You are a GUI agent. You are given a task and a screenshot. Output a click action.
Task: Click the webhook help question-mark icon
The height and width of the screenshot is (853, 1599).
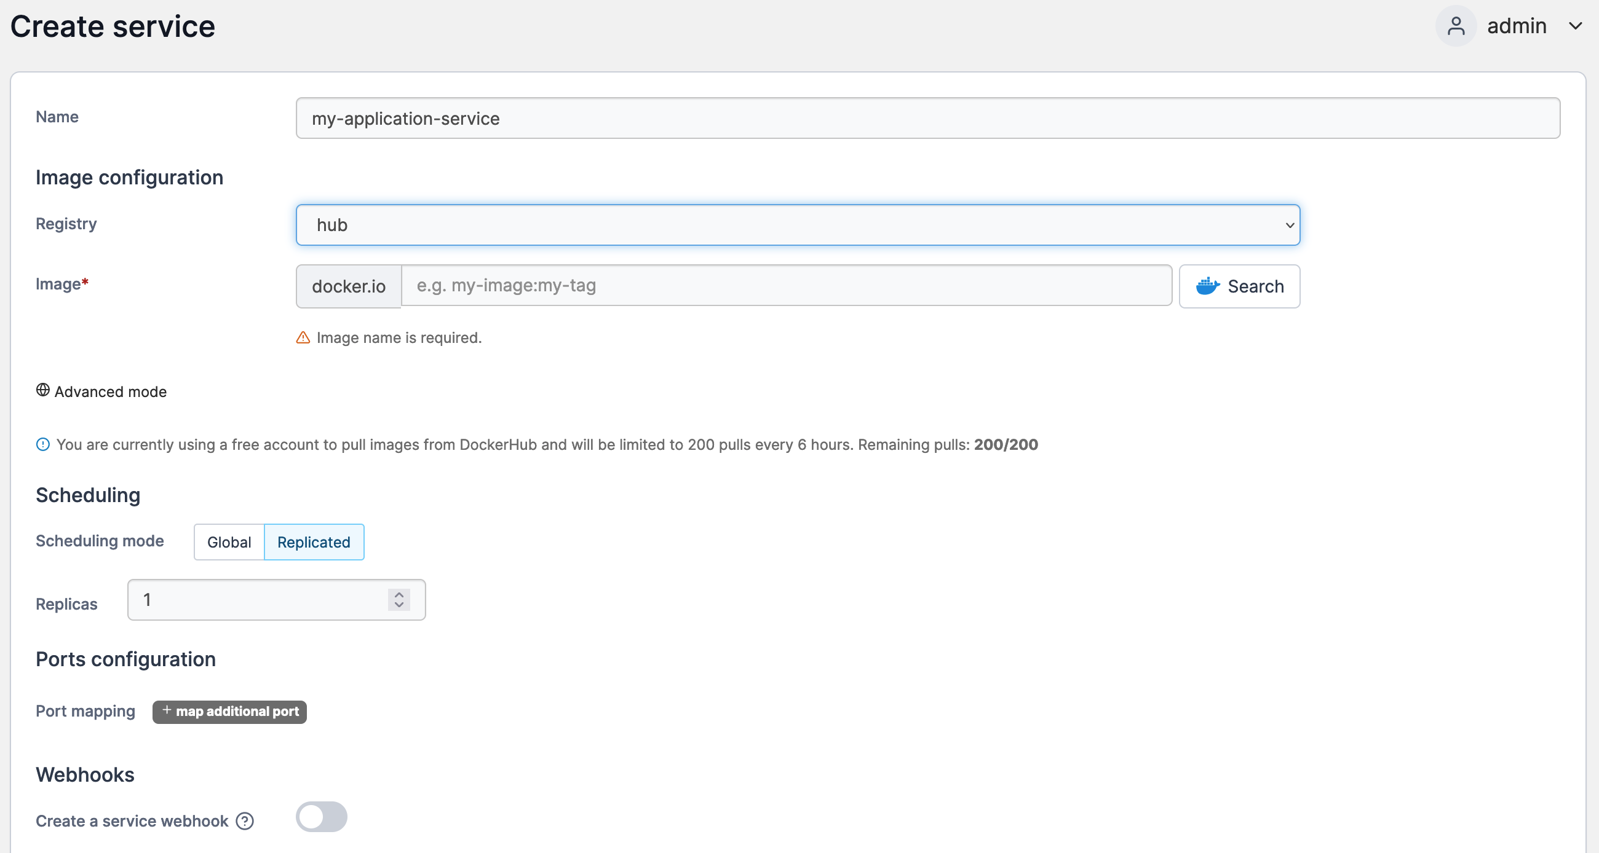245,821
